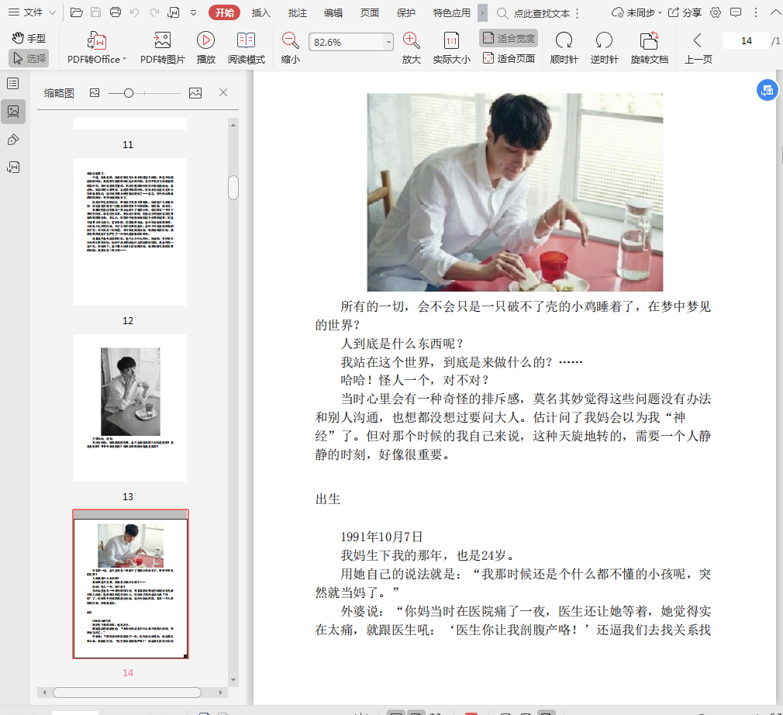The image size is (783, 715).
Task: Switch to the 开始 tab
Action: coord(224,12)
